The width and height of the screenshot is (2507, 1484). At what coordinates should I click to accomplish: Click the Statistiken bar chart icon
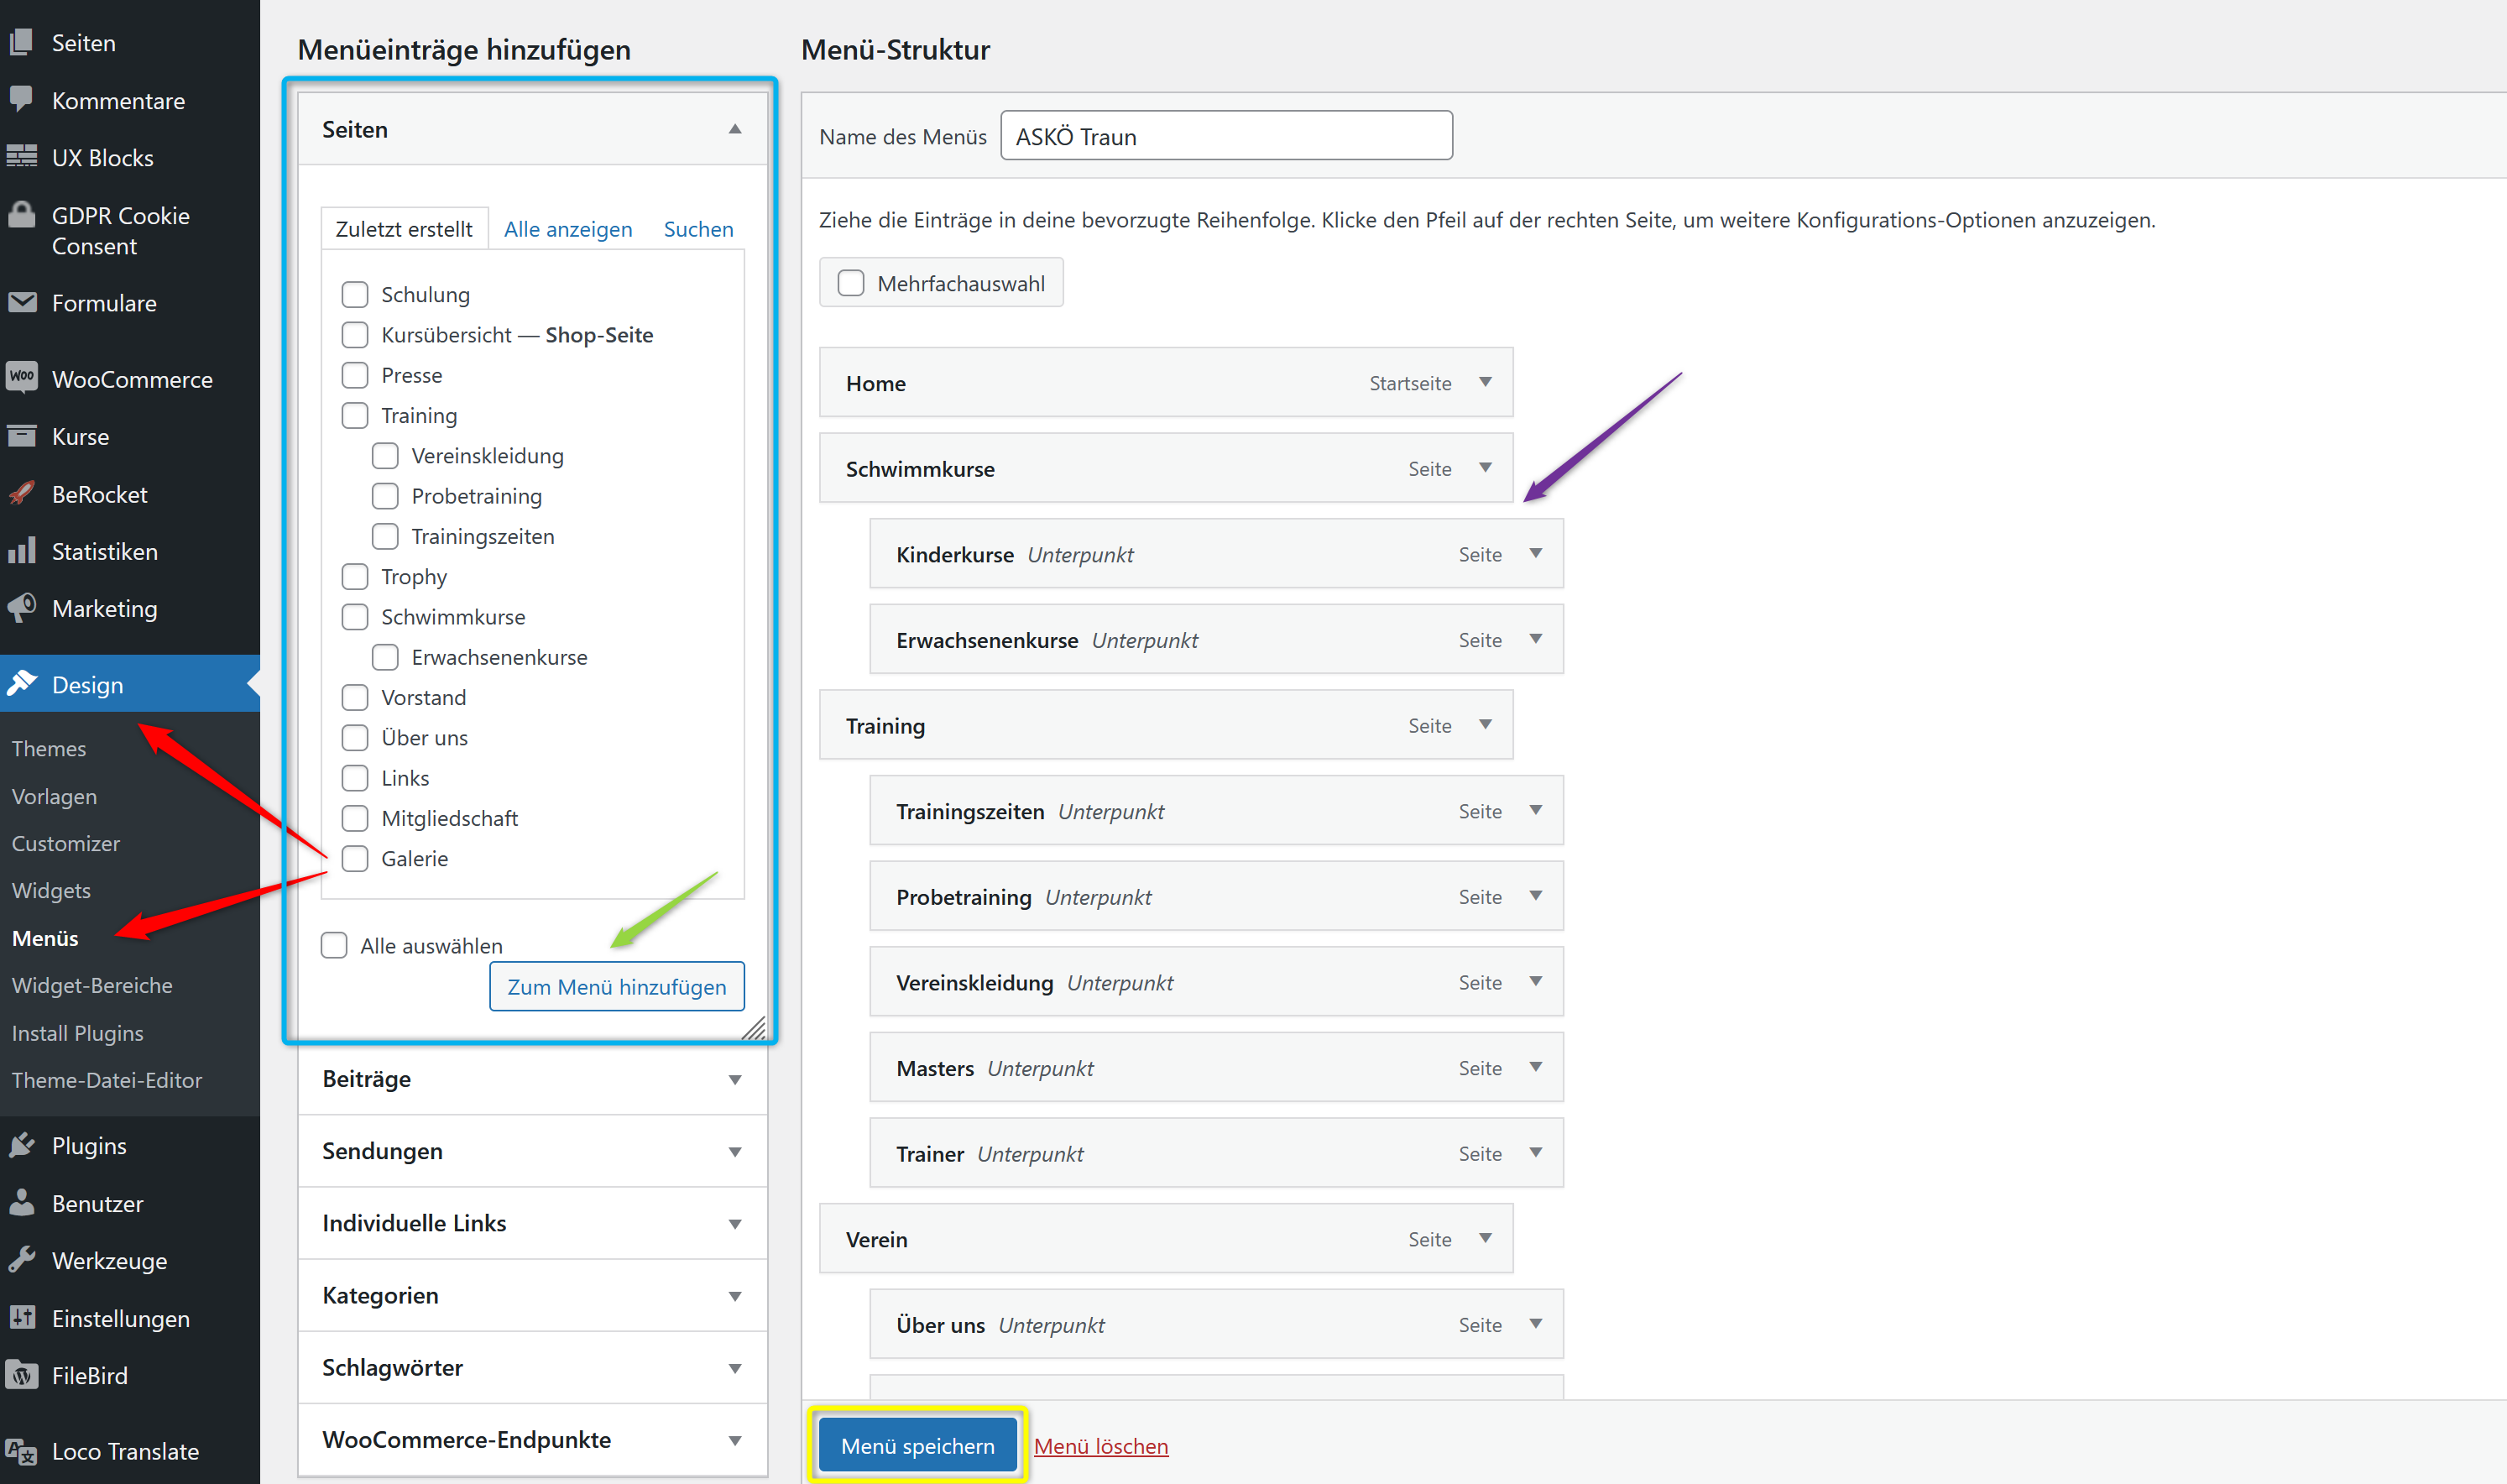[x=22, y=550]
